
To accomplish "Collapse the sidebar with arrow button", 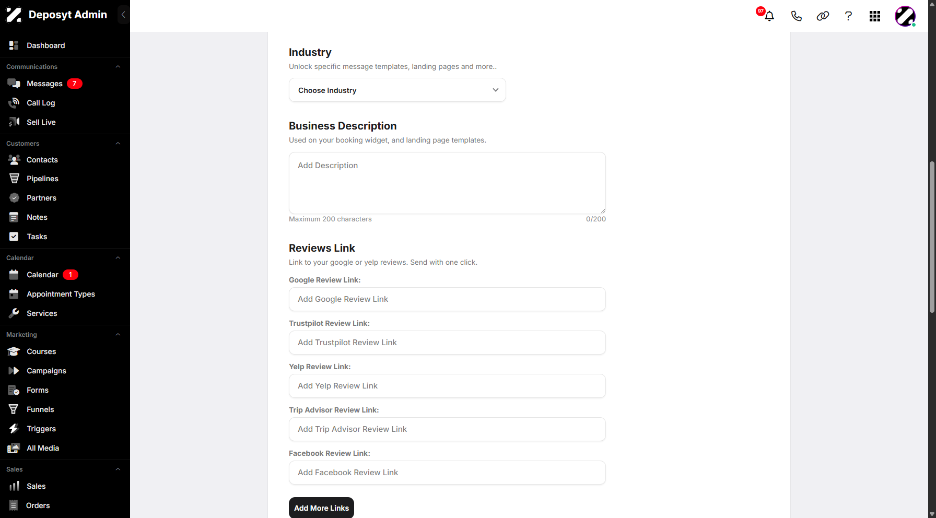I will coord(123,15).
